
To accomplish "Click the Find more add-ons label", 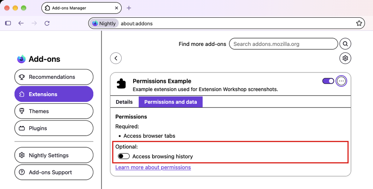I will coord(202,44).
